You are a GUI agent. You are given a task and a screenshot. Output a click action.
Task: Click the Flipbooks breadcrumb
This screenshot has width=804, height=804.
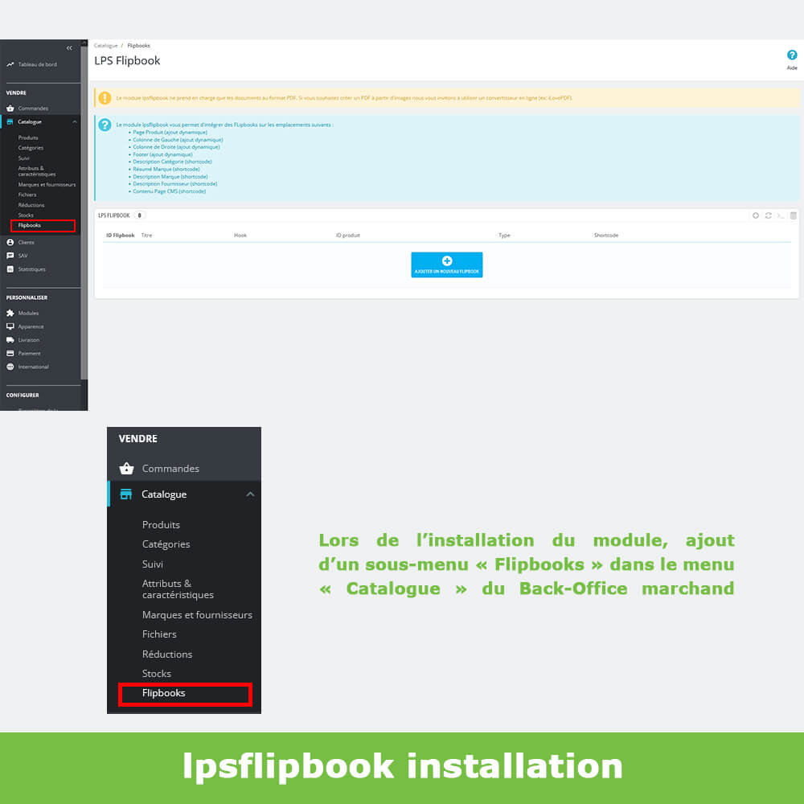[x=138, y=46]
